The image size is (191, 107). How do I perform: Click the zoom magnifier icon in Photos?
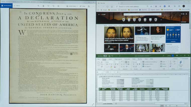point(38,6)
